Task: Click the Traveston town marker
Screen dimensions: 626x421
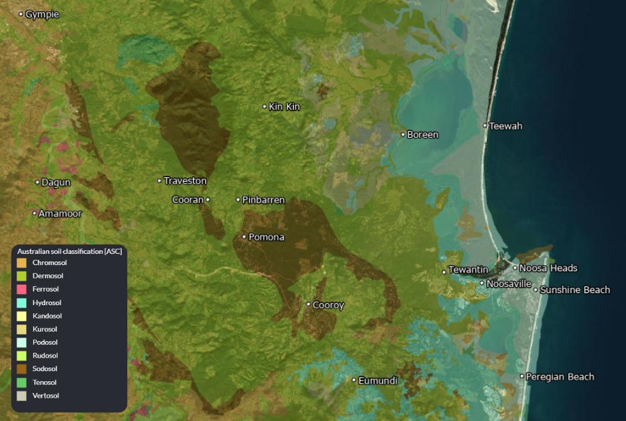Action: [159, 181]
